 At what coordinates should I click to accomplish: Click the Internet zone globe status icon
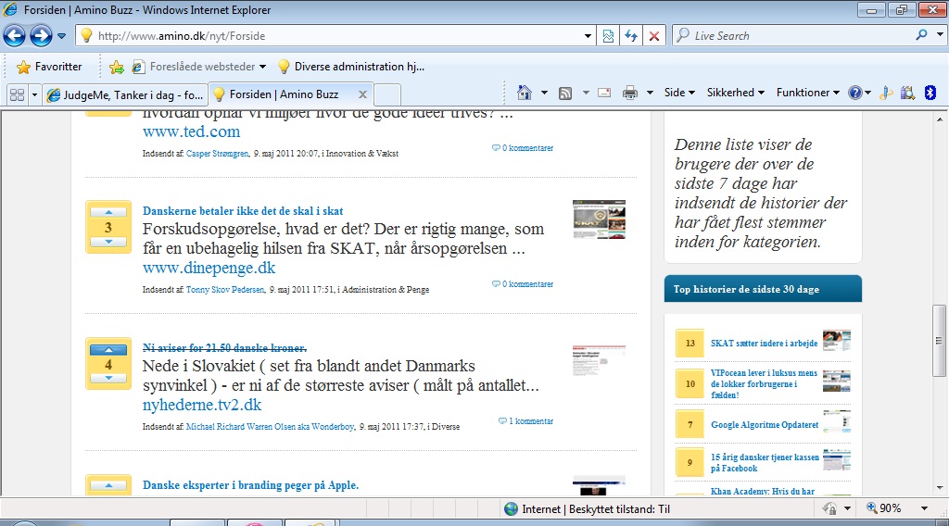511,509
